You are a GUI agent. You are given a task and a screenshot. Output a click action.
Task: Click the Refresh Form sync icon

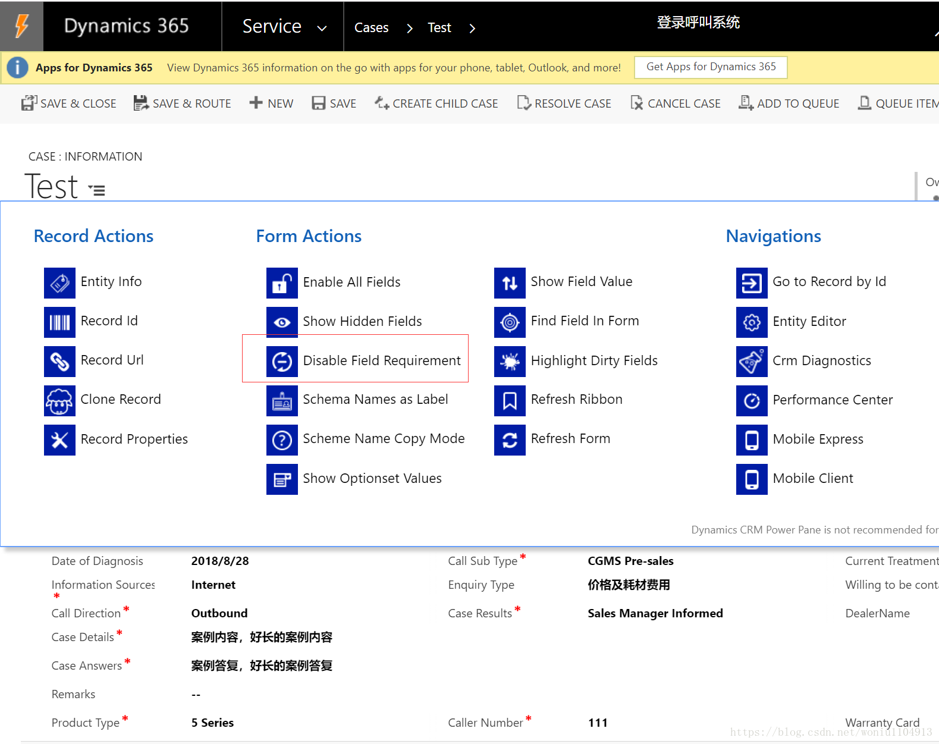point(510,440)
